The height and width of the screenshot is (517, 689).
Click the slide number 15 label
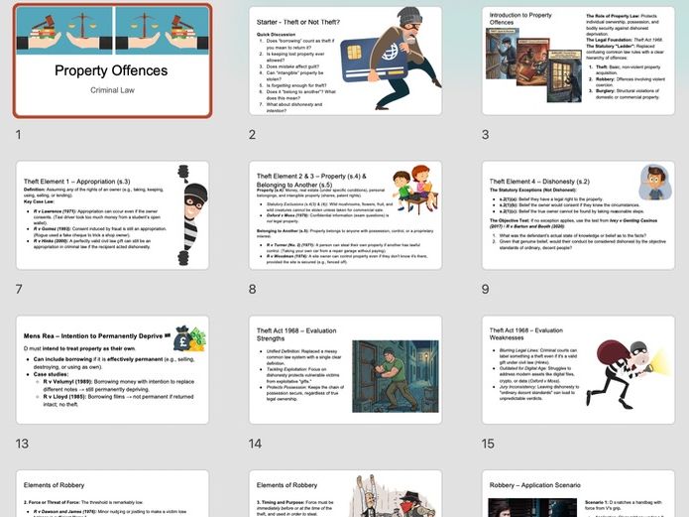pos(488,444)
